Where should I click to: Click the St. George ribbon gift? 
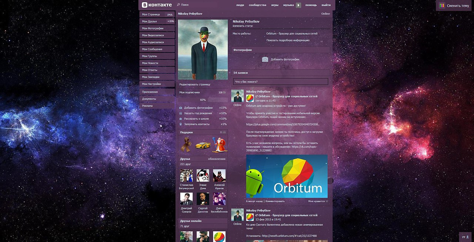pyautogui.click(x=186, y=145)
